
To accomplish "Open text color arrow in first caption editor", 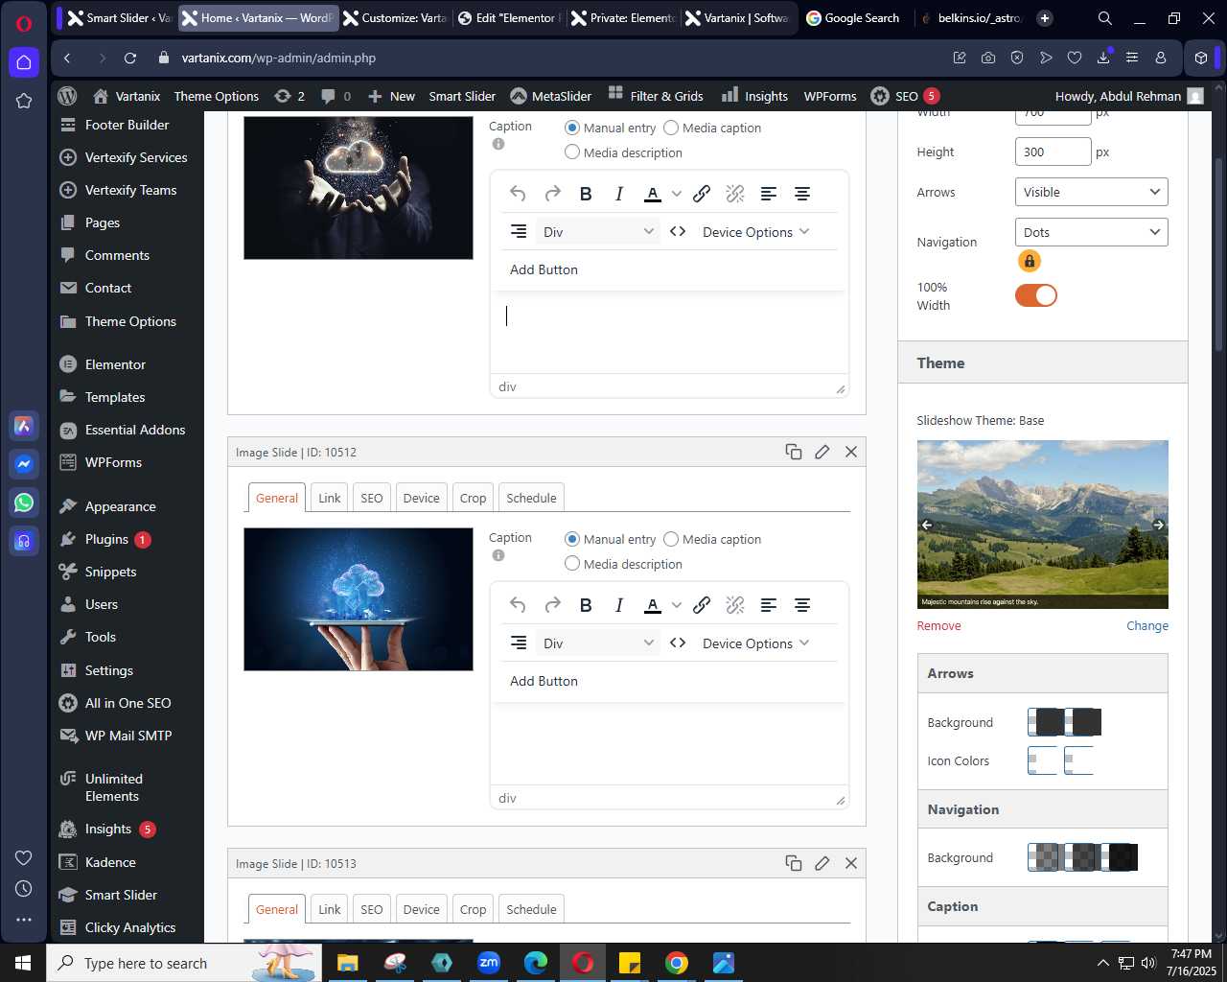I will [677, 194].
